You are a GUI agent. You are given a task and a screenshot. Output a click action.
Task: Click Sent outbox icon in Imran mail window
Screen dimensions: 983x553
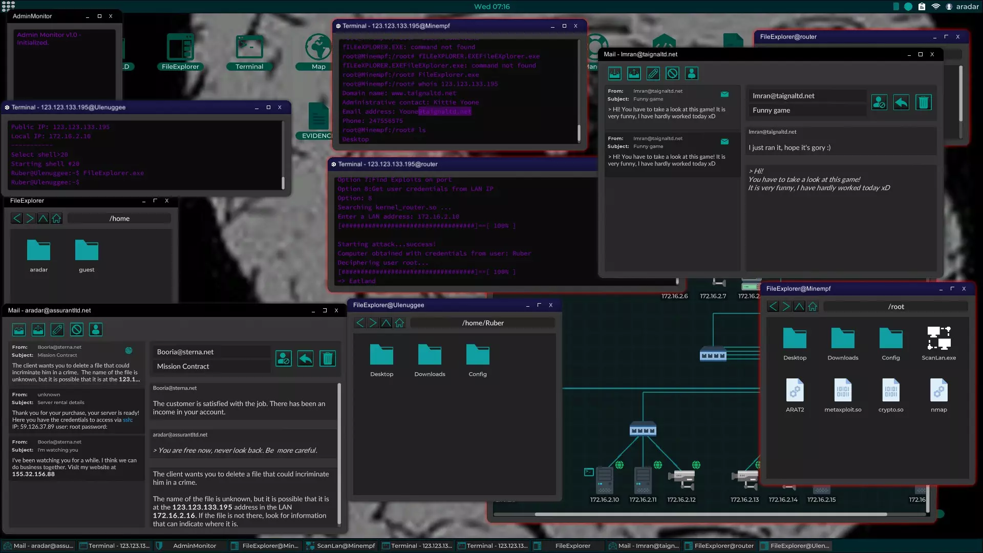click(634, 74)
